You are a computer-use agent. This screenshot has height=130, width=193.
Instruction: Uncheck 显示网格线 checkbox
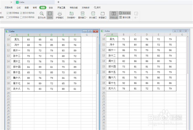8,13
